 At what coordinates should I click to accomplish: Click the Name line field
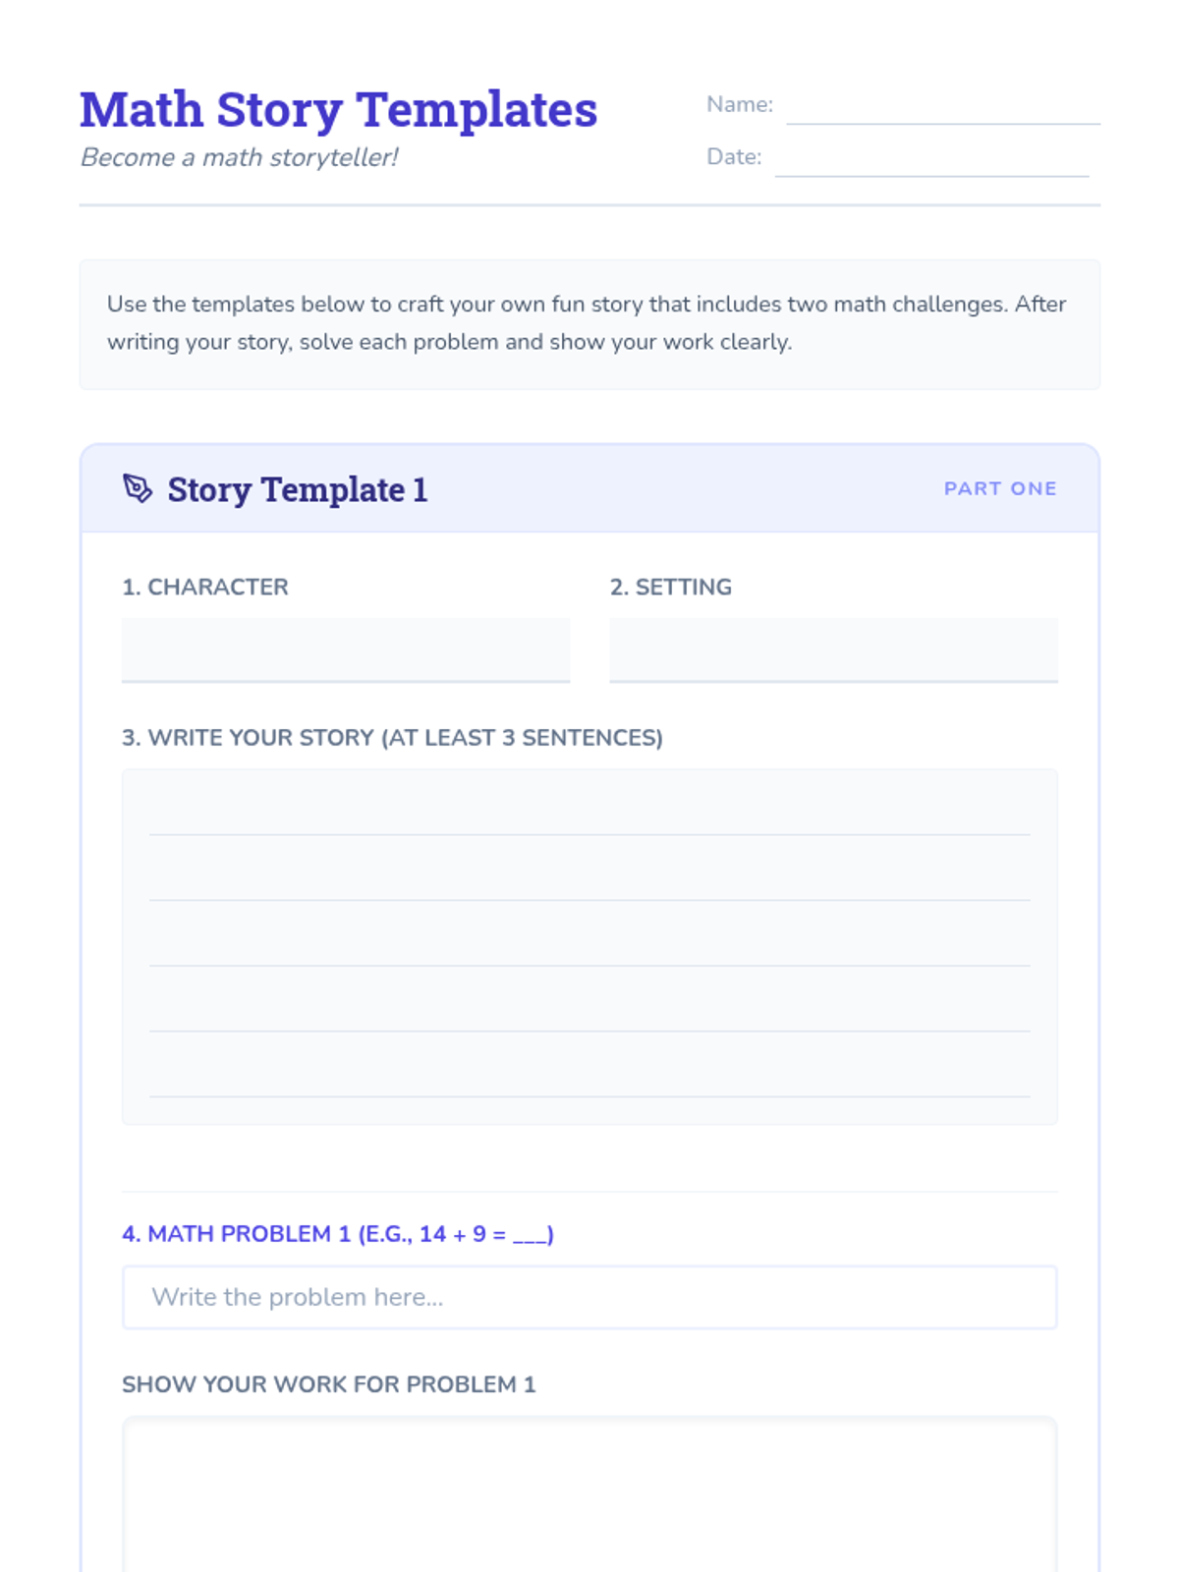943,105
